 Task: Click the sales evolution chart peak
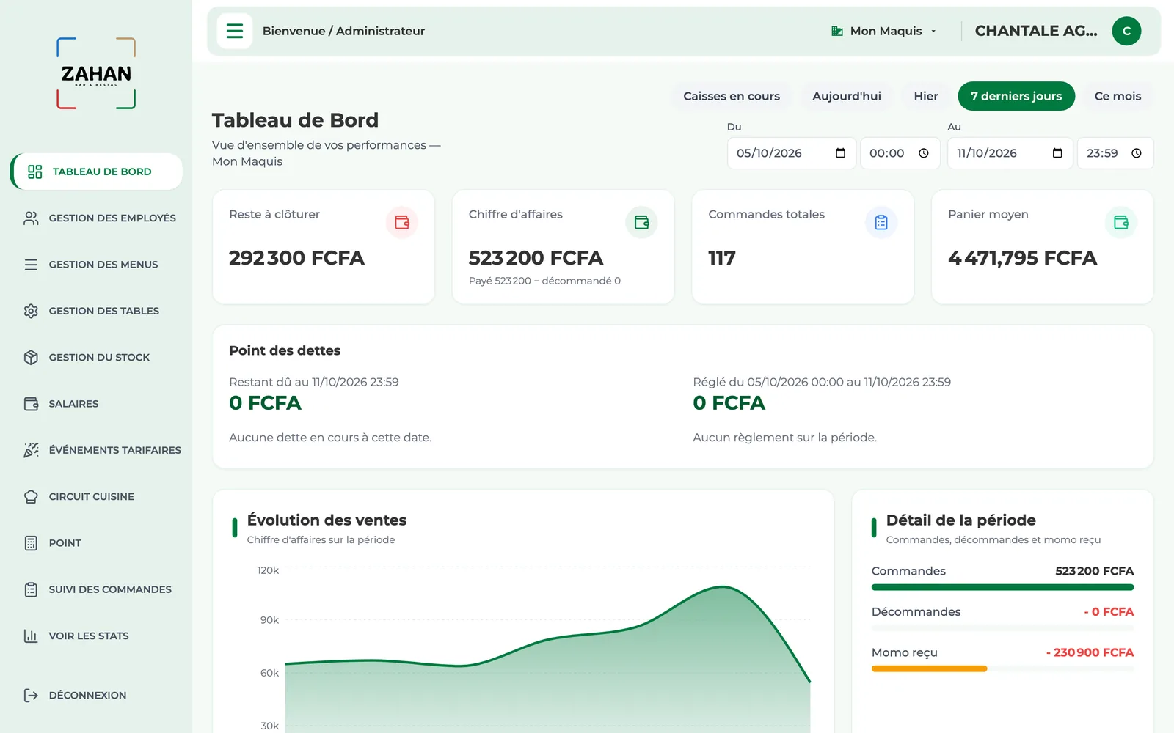point(723,586)
